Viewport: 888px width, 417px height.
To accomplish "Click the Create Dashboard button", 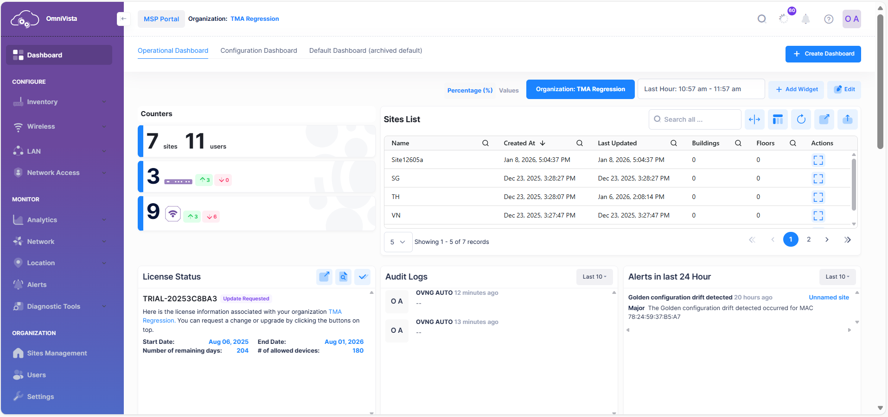I will [x=823, y=54].
